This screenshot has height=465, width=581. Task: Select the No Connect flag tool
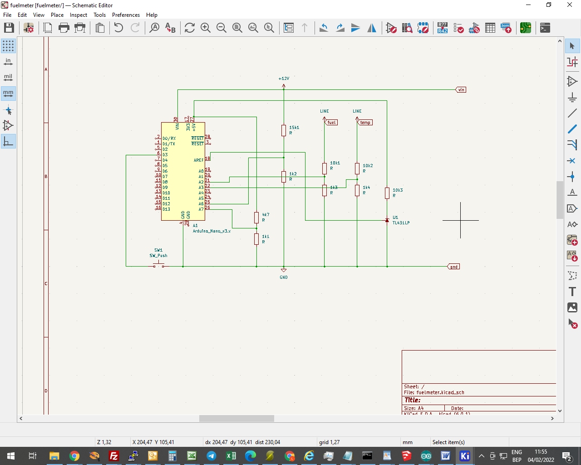point(572,161)
